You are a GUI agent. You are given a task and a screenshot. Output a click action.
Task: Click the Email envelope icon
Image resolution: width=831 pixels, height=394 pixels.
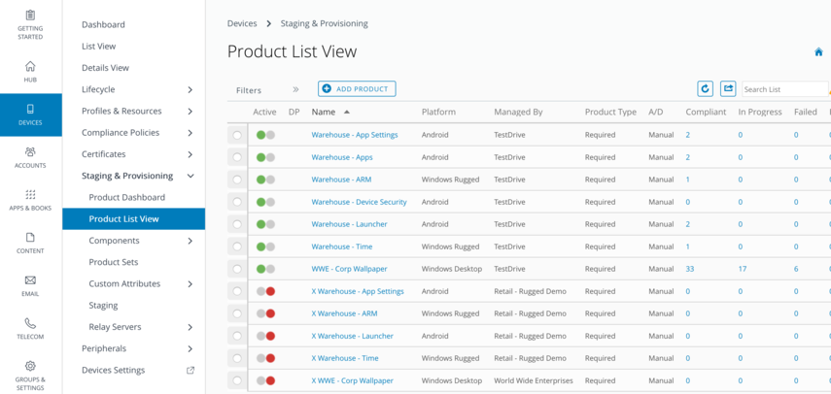click(30, 280)
